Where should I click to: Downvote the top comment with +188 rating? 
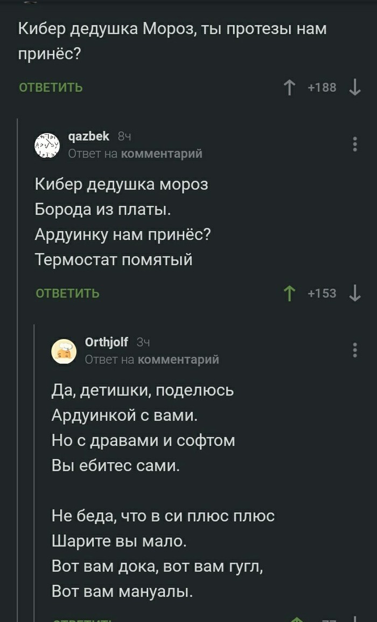coord(354,87)
